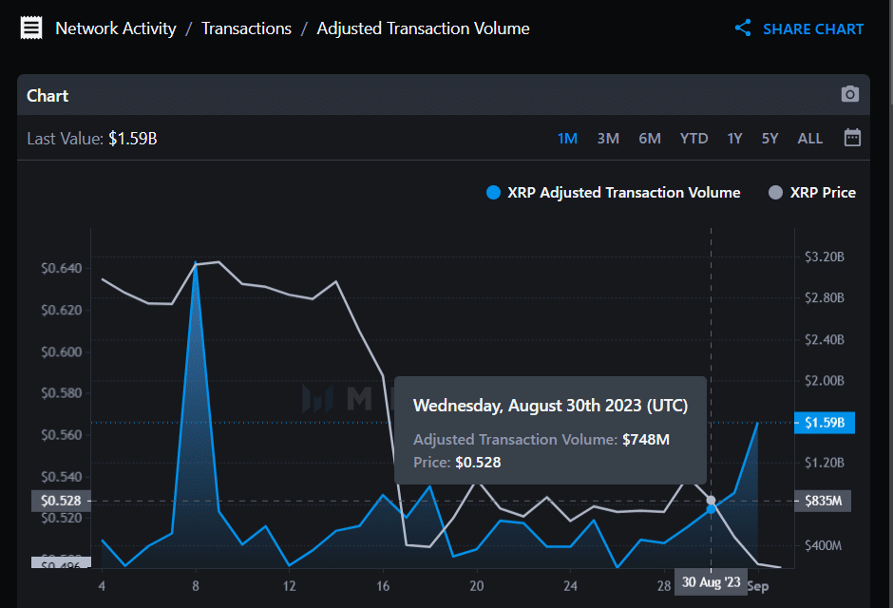Open the Transactions breadcrumb

pos(247,28)
